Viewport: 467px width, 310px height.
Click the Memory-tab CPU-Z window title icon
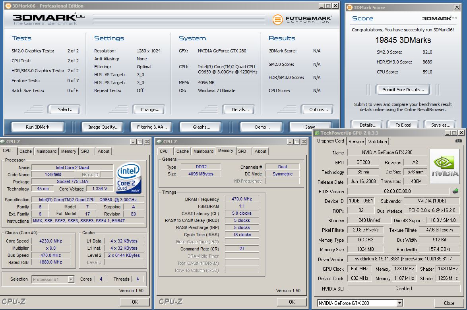(159, 142)
